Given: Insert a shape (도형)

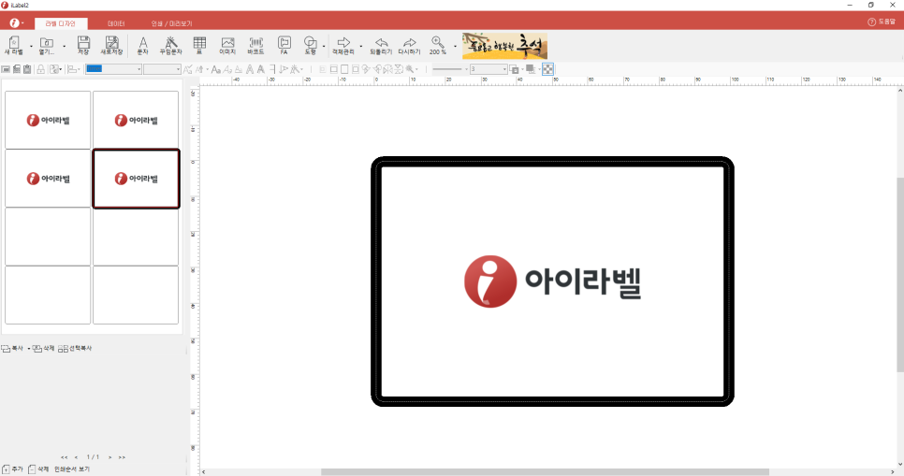Looking at the screenshot, I should 310,46.
